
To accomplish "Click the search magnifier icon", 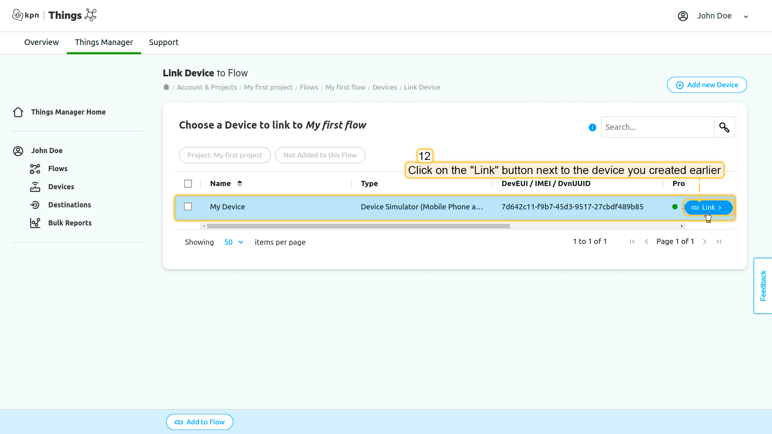I will click(x=724, y=127).
